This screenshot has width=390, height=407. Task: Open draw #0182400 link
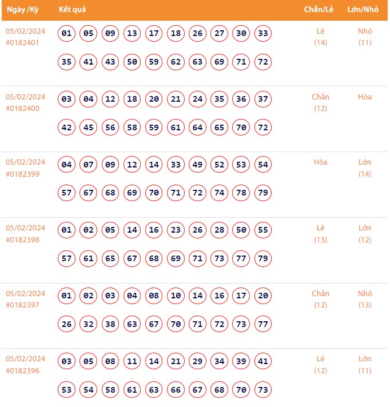coord(22,109)
